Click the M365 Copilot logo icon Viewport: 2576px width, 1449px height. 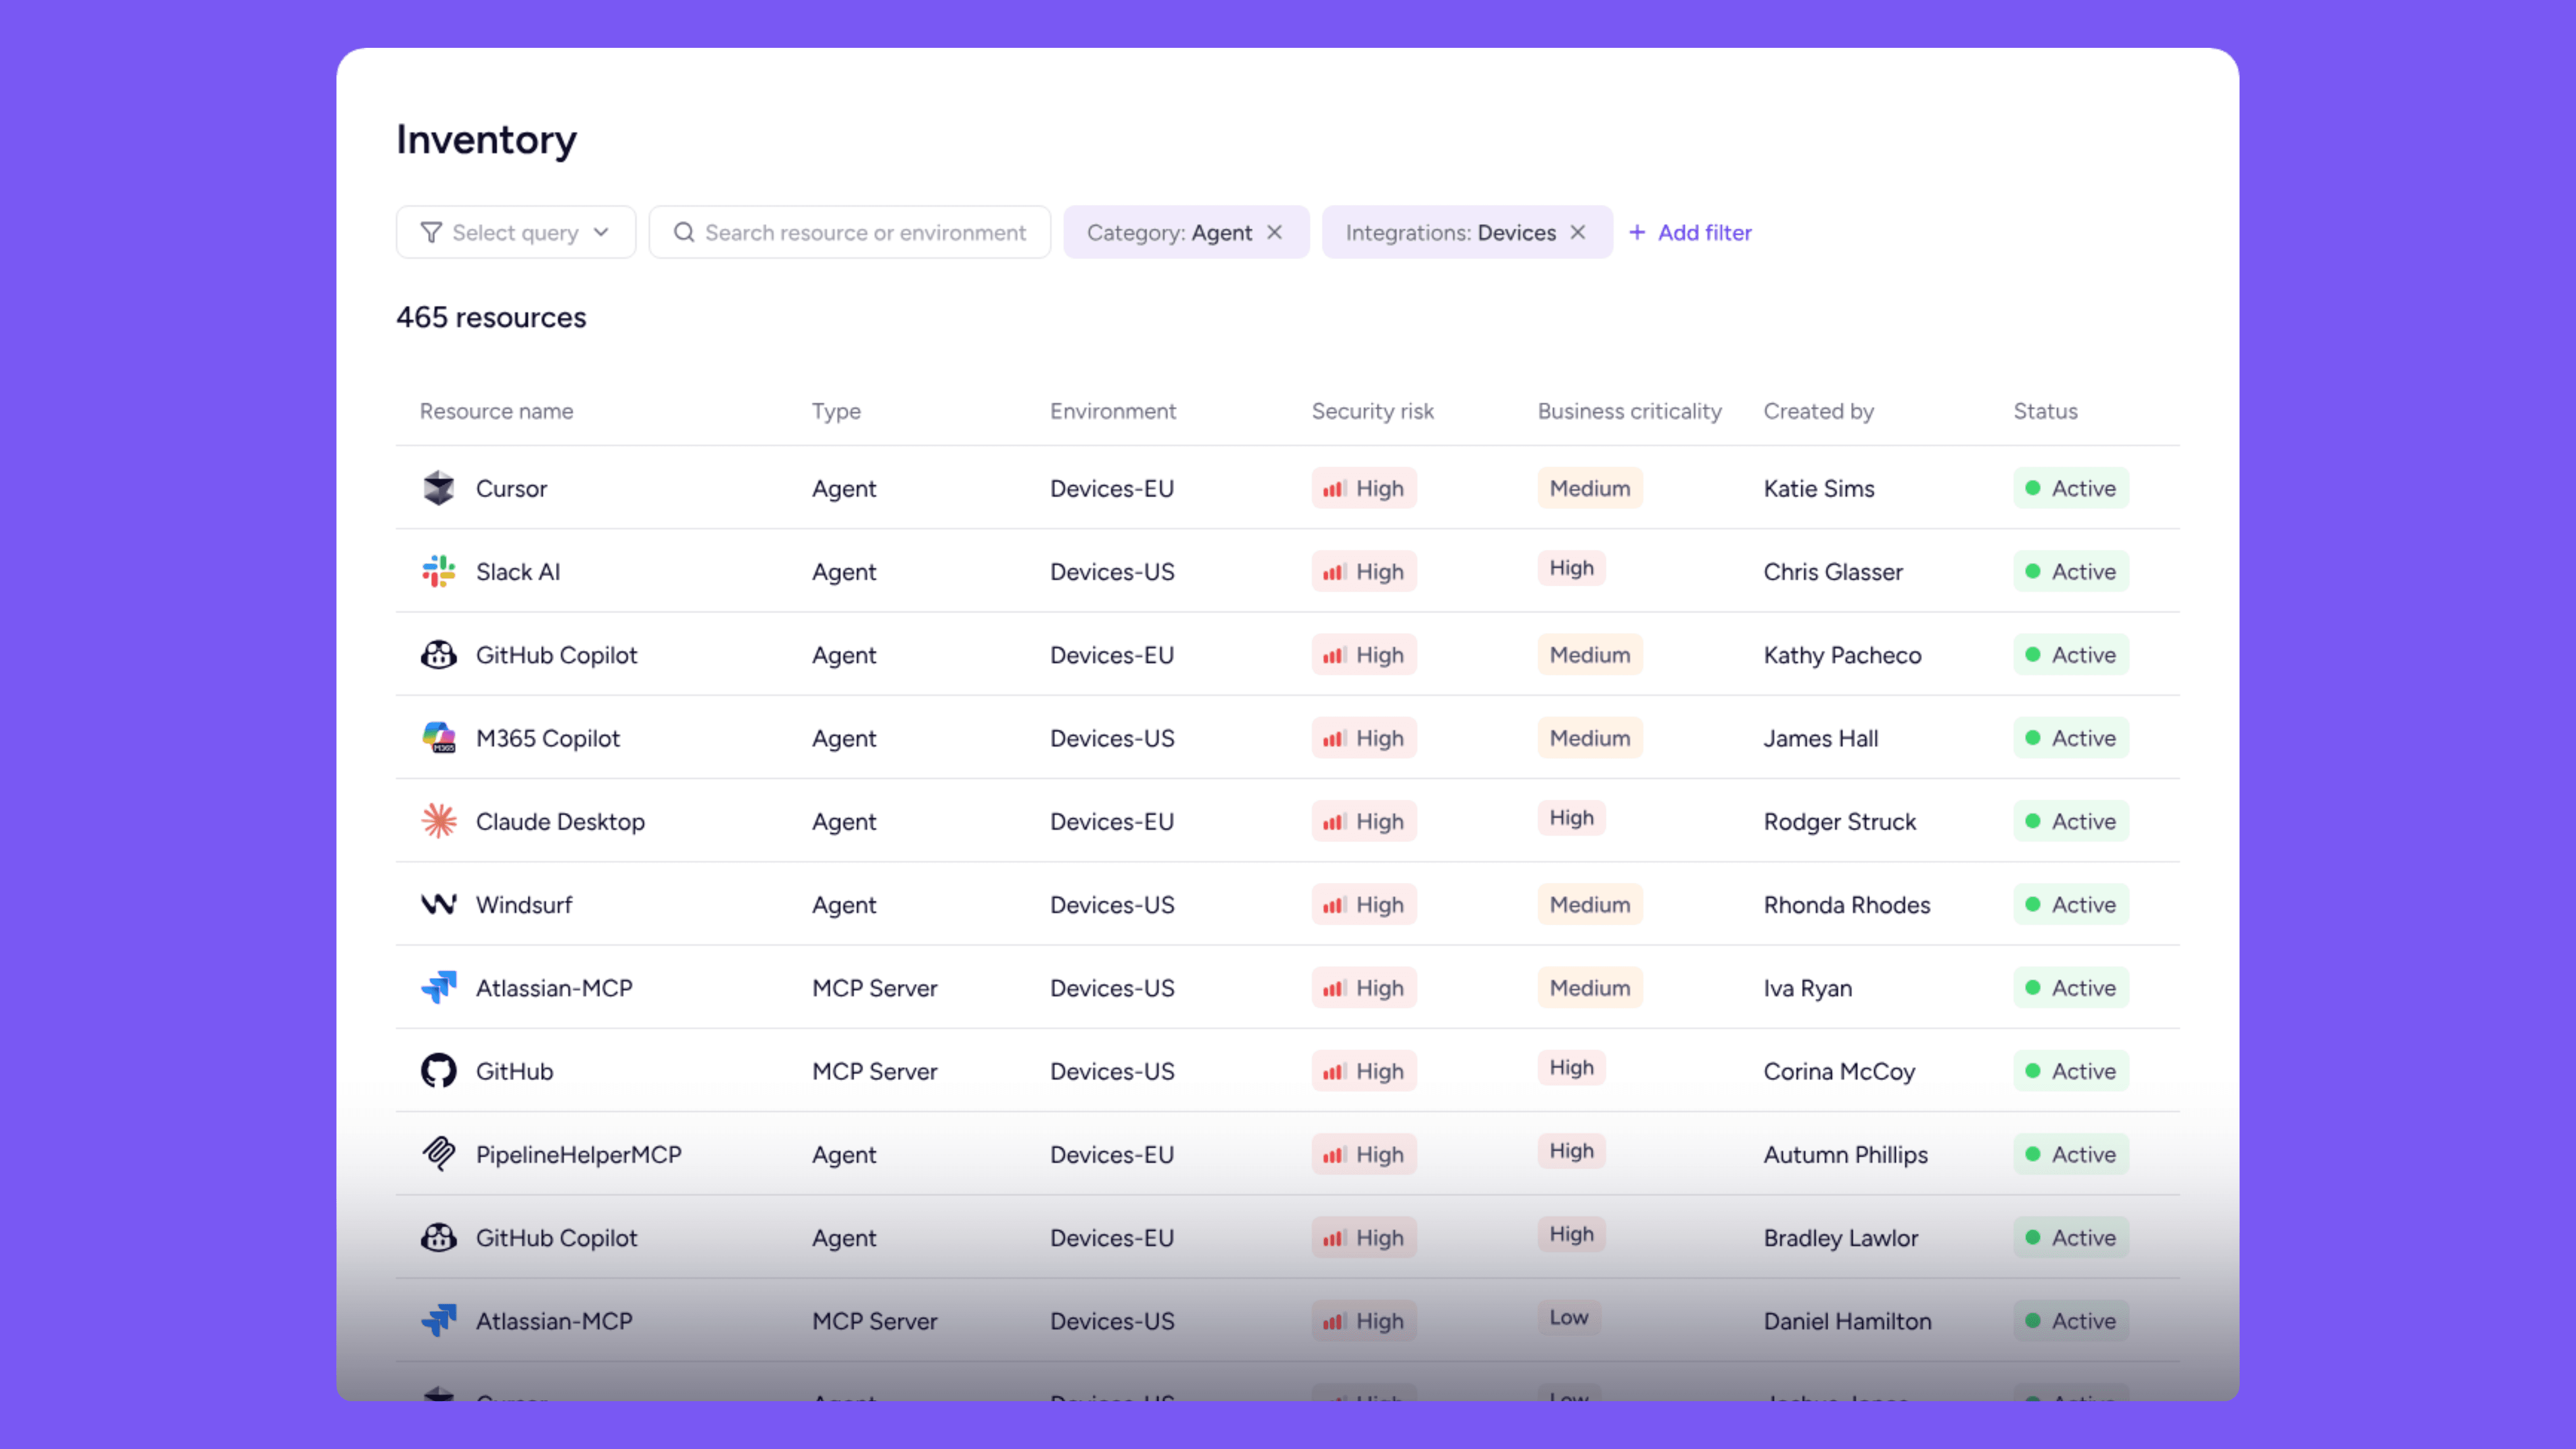[x=438, y=738]
